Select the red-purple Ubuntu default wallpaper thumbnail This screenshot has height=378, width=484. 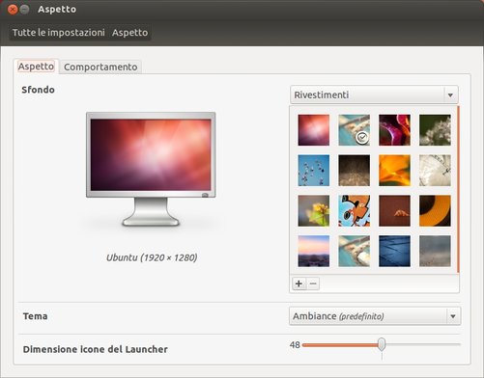pyautogui.click(x=314, y=130)
